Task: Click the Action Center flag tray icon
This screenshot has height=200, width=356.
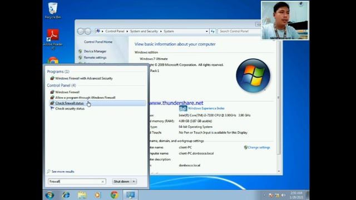Action: (271, 195)
